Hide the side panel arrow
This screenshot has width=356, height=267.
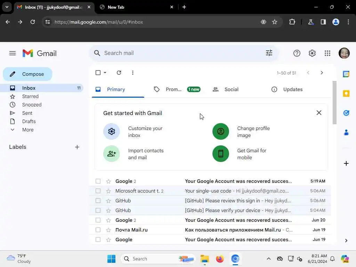[346, 241]
